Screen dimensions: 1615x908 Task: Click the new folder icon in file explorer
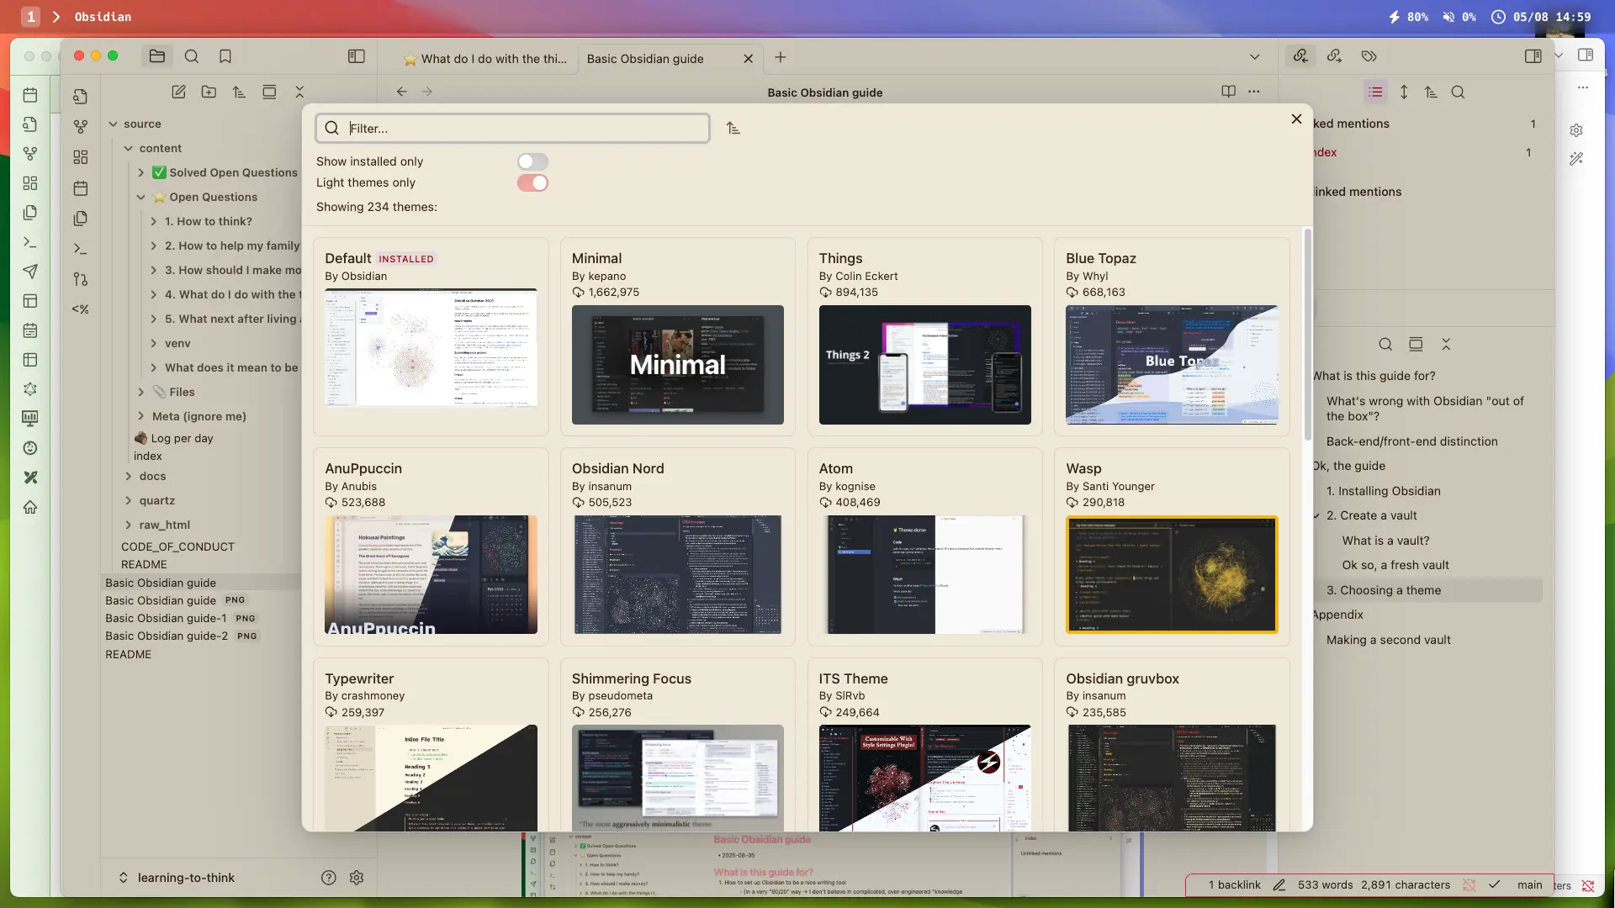click(x=209, y=92)
